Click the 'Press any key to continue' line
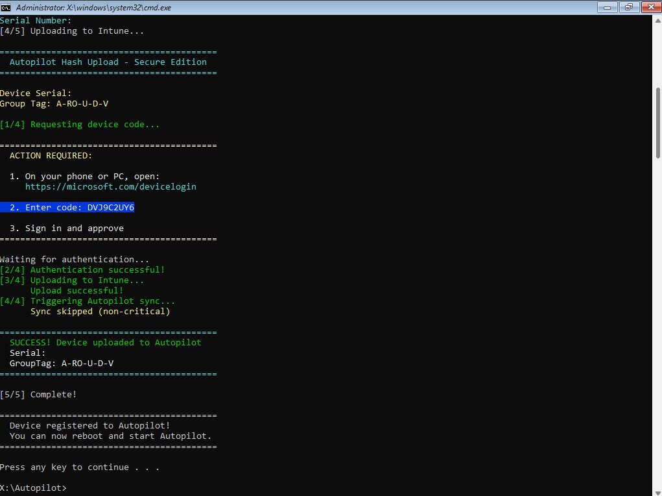Image resolution: width=662 pixels, height=496 pixels. click(x=79, y=467)
